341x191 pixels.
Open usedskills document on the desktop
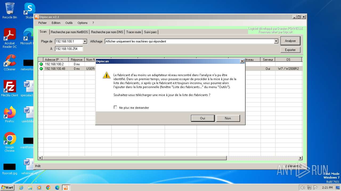(28, 114)
